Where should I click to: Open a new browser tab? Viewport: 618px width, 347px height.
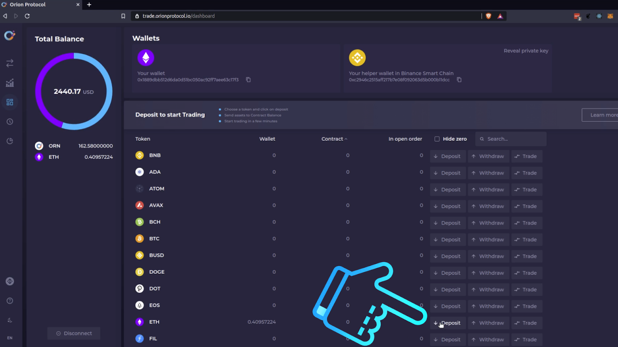[89, 5]
